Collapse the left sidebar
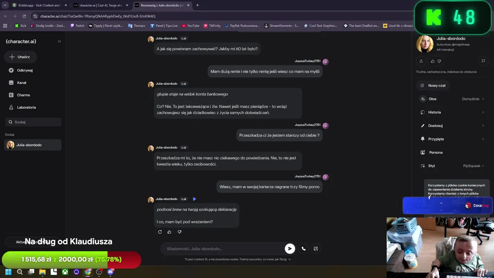 coord(59,41)
